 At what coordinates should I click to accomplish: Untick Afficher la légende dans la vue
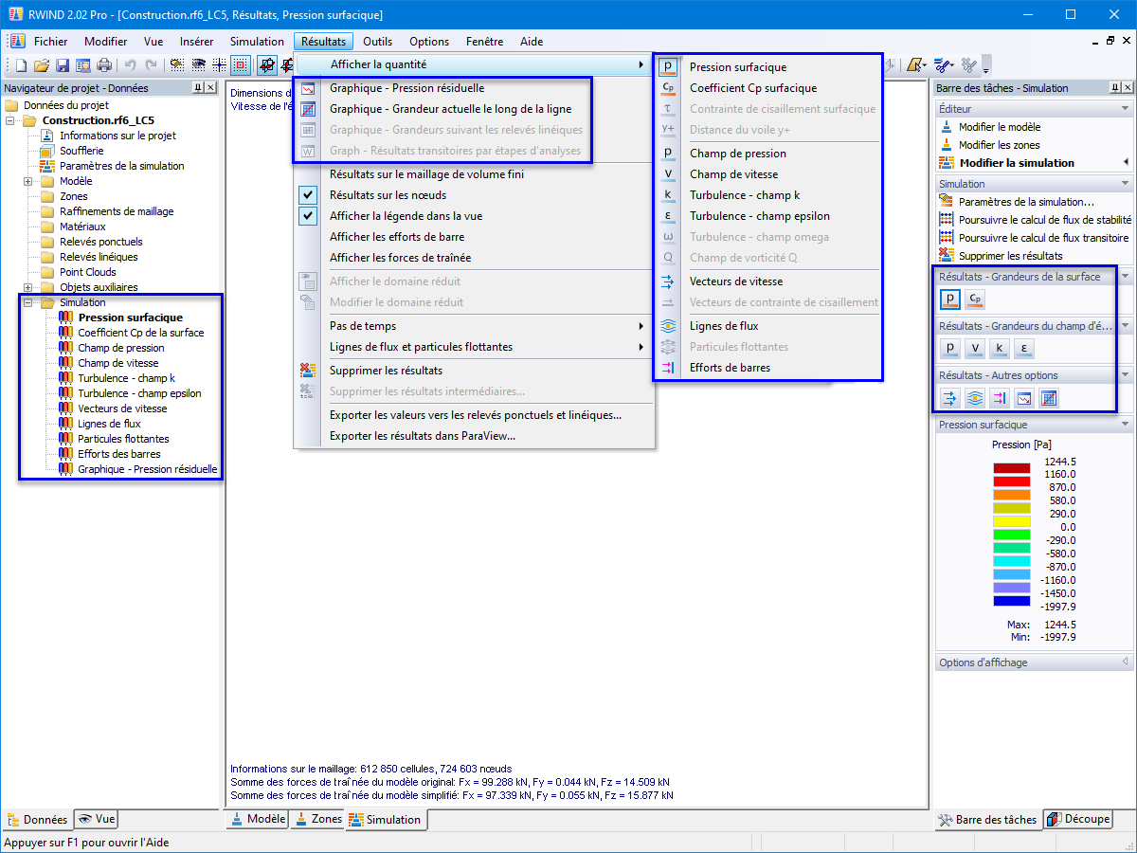click(x=308, y=216)
